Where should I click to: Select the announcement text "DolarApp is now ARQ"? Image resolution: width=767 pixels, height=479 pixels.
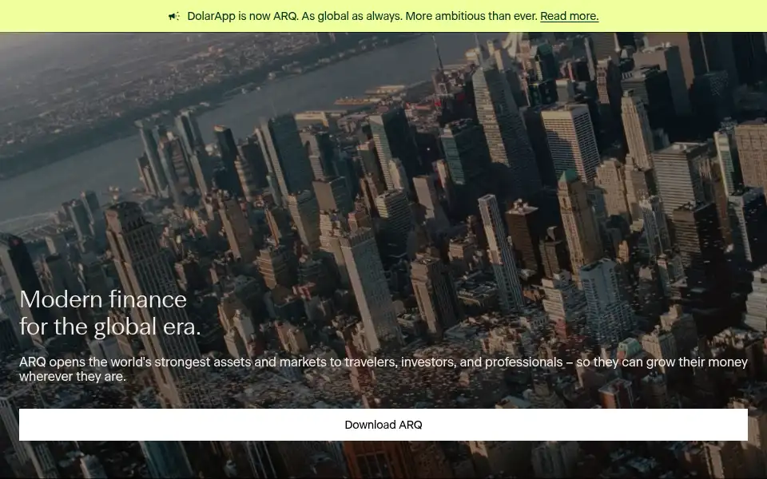[242, 16]
